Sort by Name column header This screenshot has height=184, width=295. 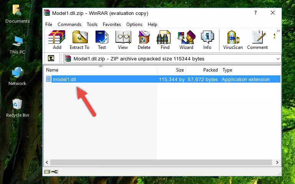pos(101,70)
